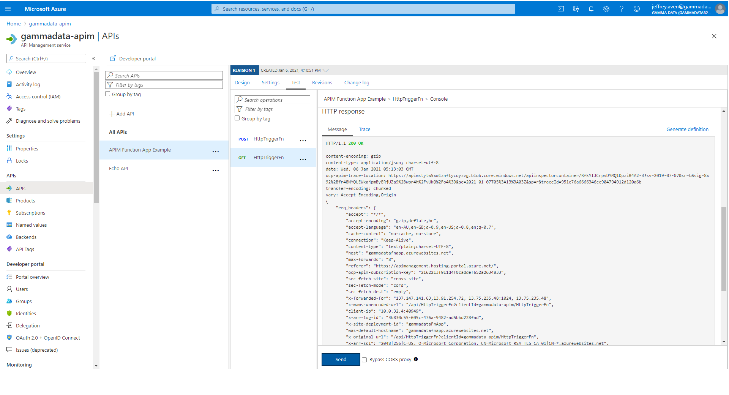Open Subscriptions in the sidebar
Screen dimensions: 729x395
pos(30,213)
